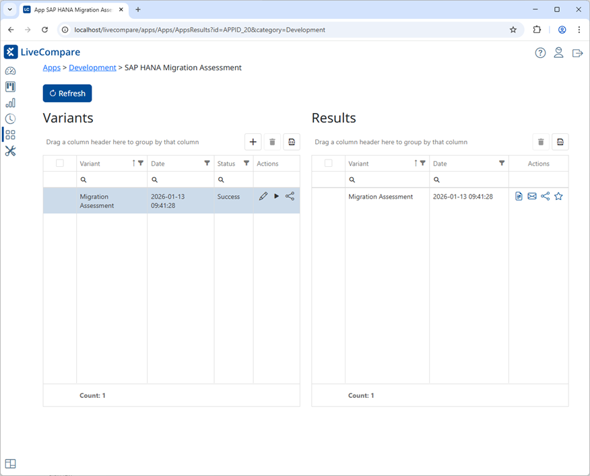
Task: Bookmark this page with star icon
Action: [513, 30]
